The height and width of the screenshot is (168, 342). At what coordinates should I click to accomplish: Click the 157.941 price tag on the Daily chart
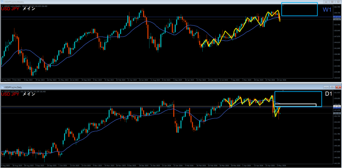(x=337, y=106)
